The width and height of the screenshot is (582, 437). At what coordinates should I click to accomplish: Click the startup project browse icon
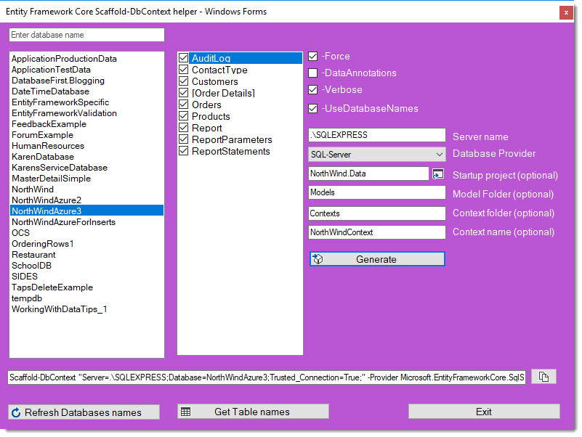click(438, 173)
